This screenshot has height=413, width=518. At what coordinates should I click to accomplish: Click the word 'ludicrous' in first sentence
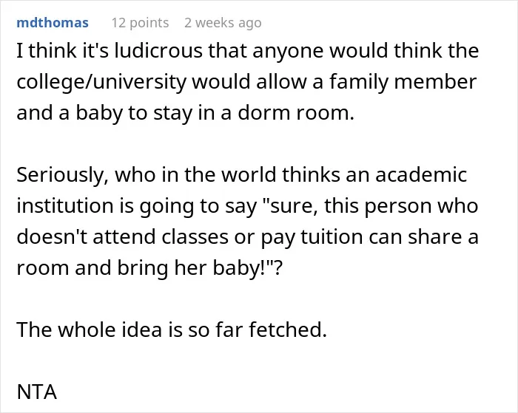tap(158, 51)
